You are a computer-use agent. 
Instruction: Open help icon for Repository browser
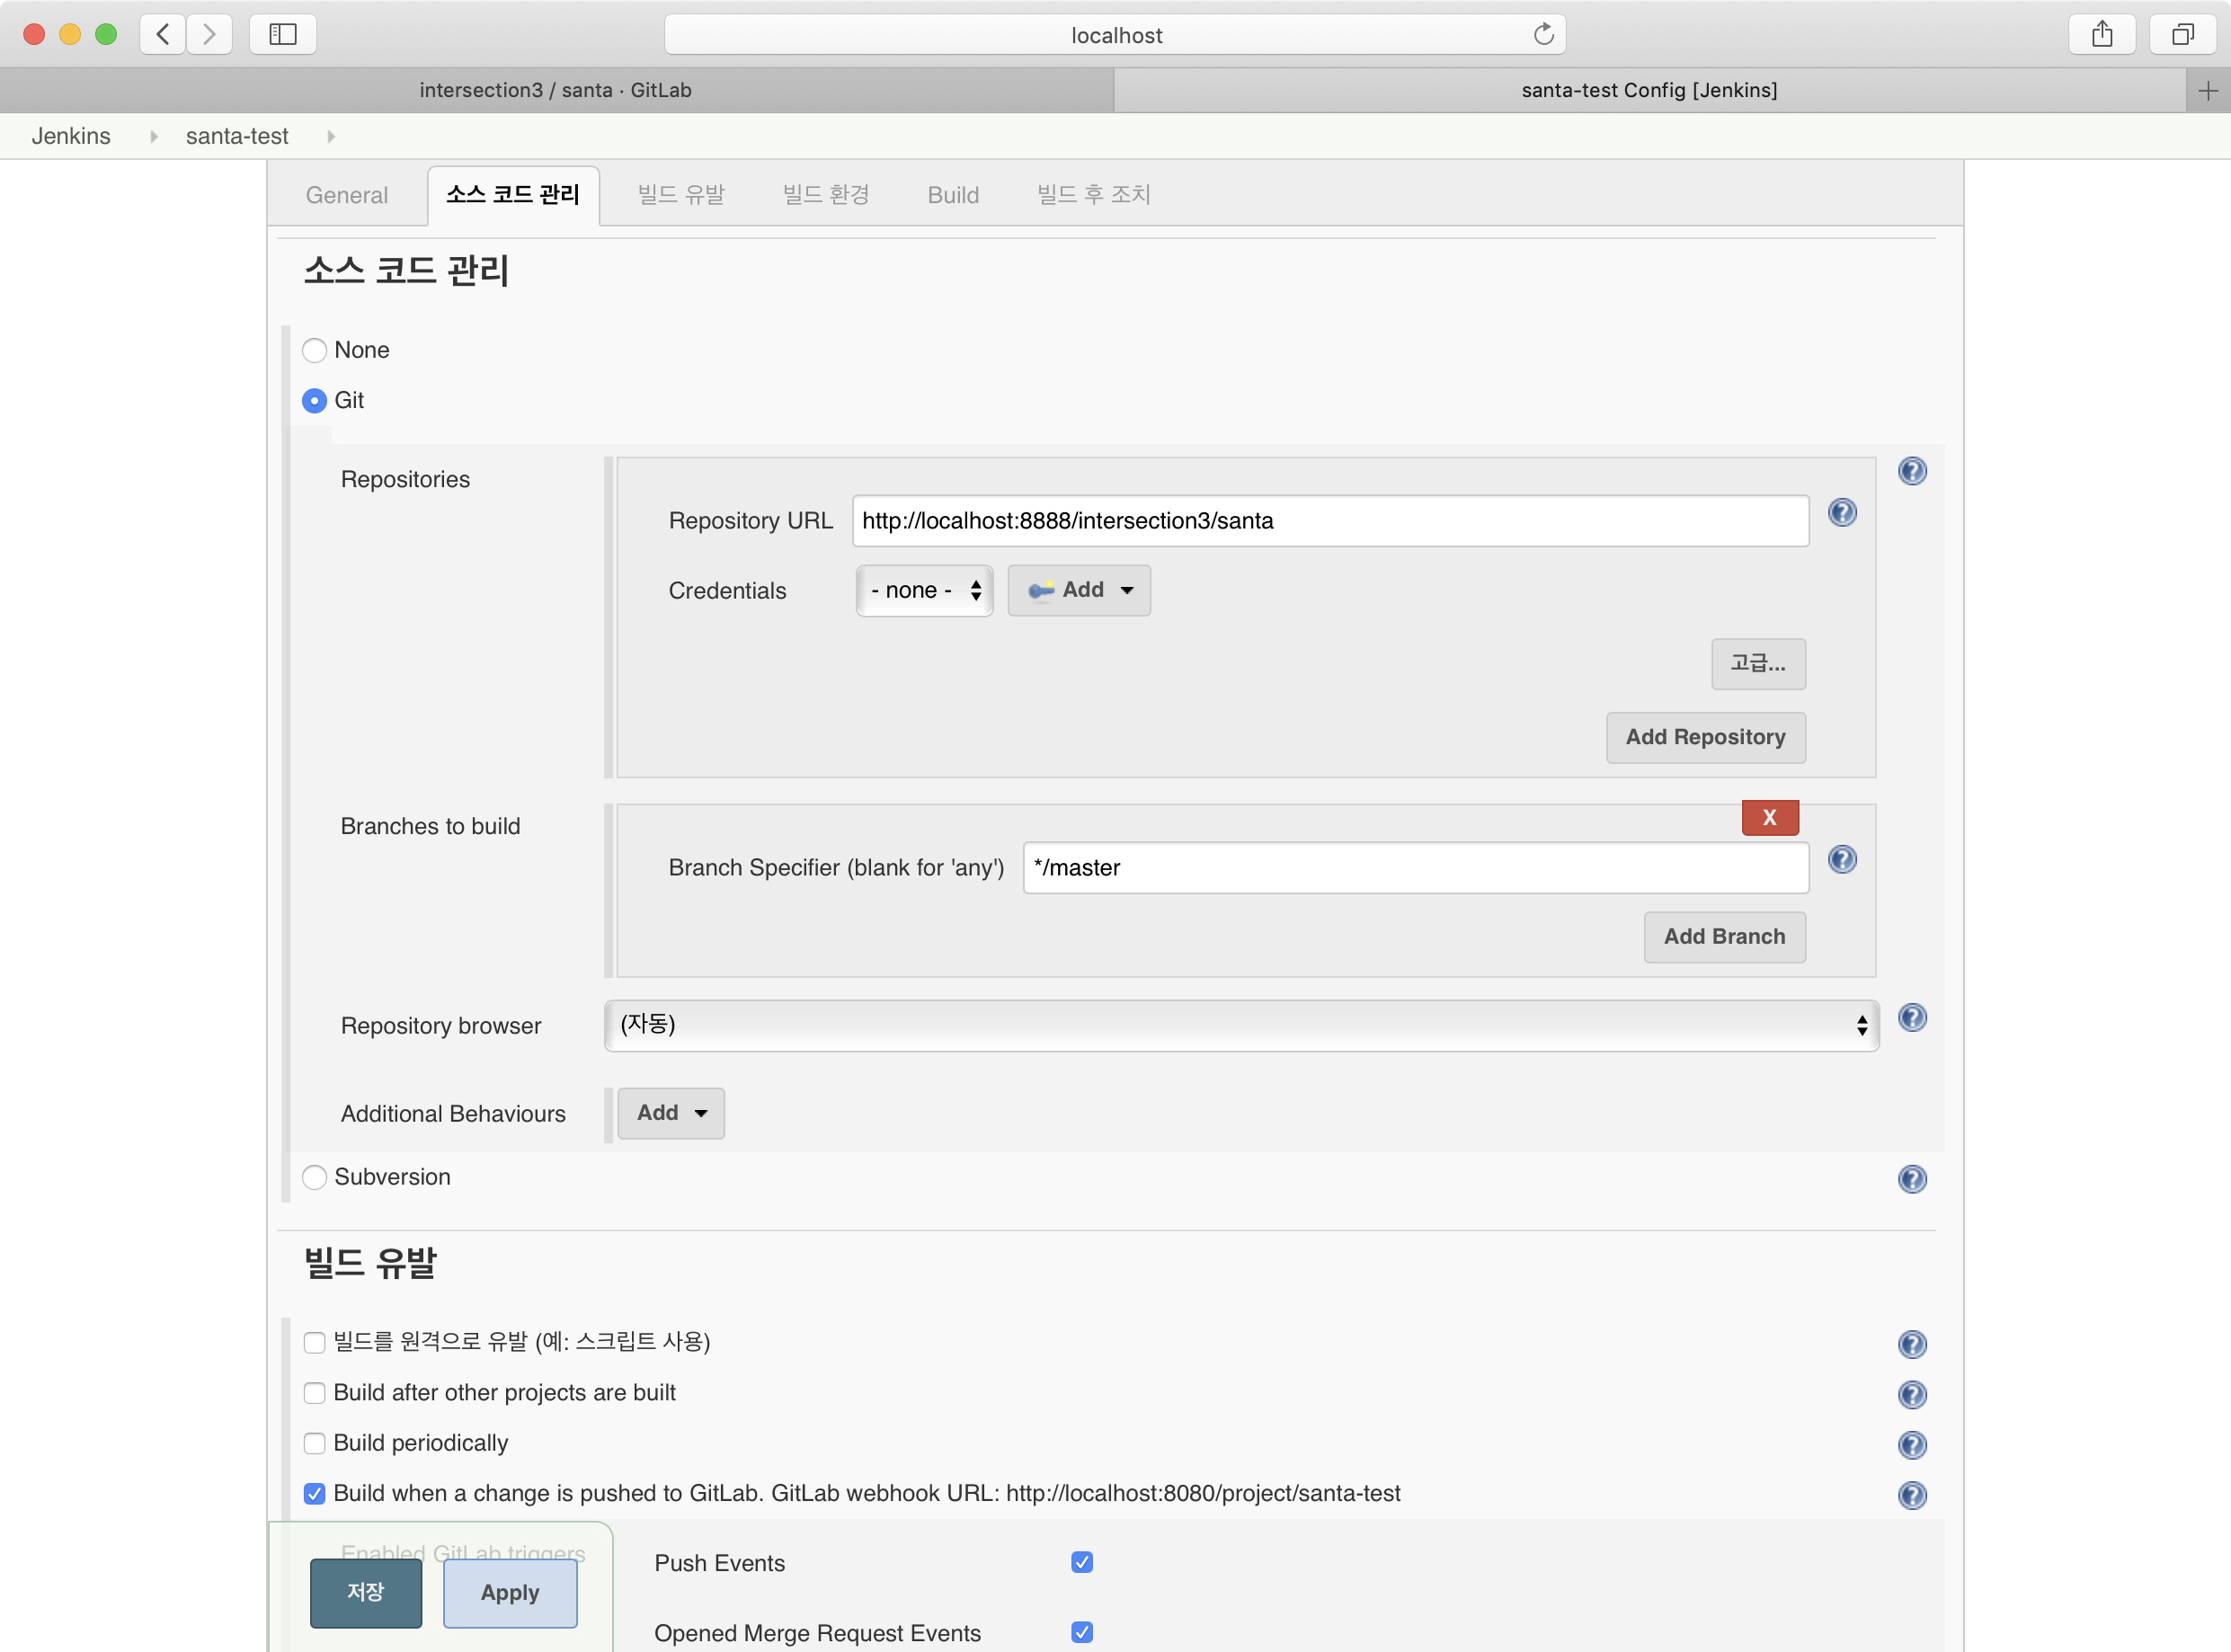coord(1912,1018)
